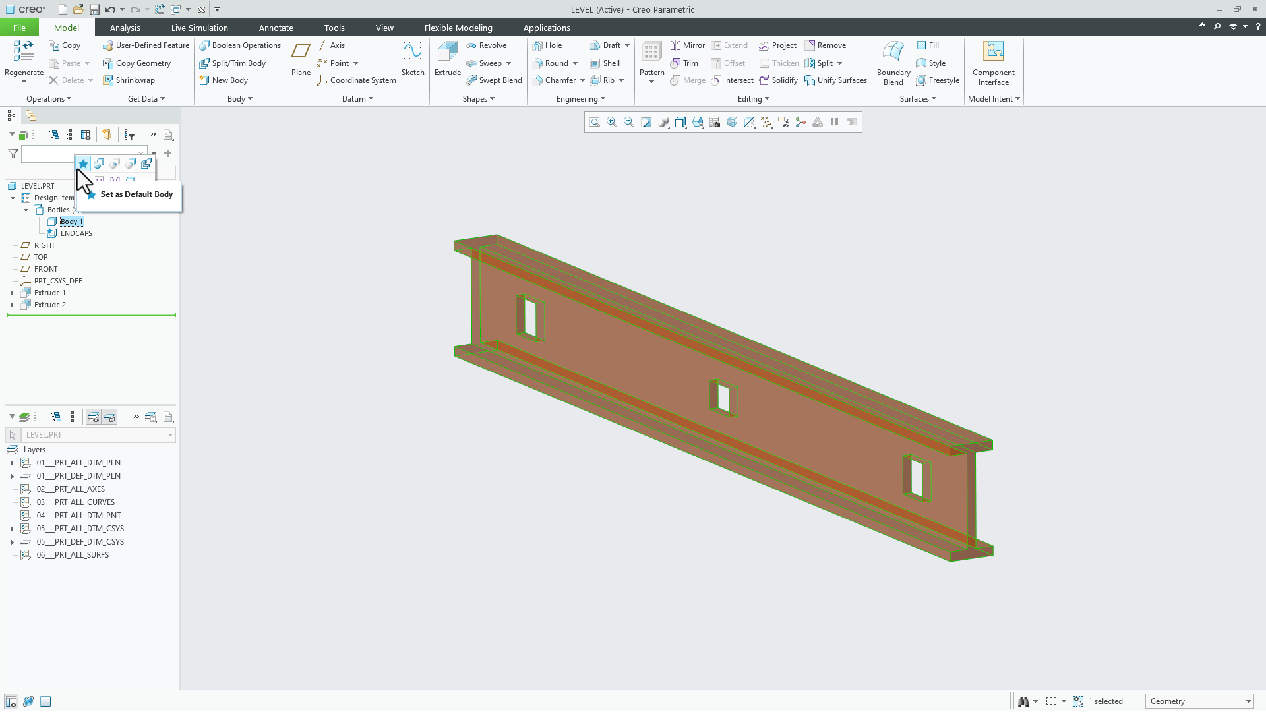
Task: Click the Hole tool
Action: [x=547, y=45]
